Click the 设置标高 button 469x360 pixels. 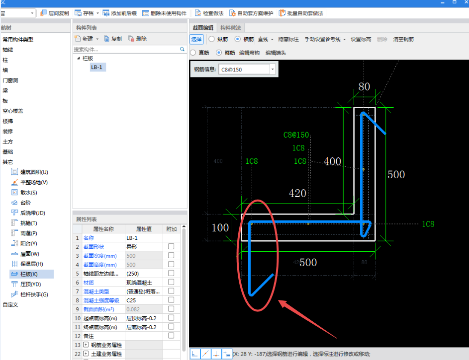pyautogui.click(x=361, y=39)
